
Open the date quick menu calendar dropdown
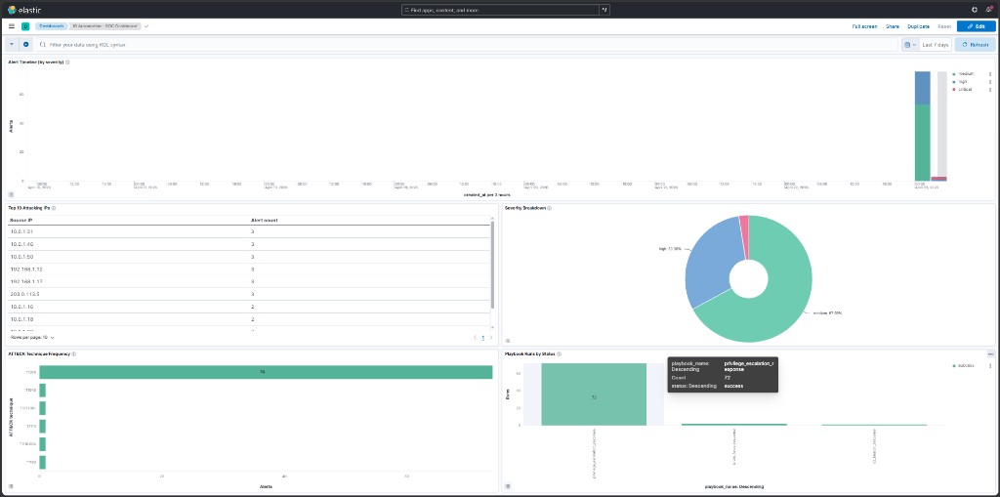tap(910, 45)
